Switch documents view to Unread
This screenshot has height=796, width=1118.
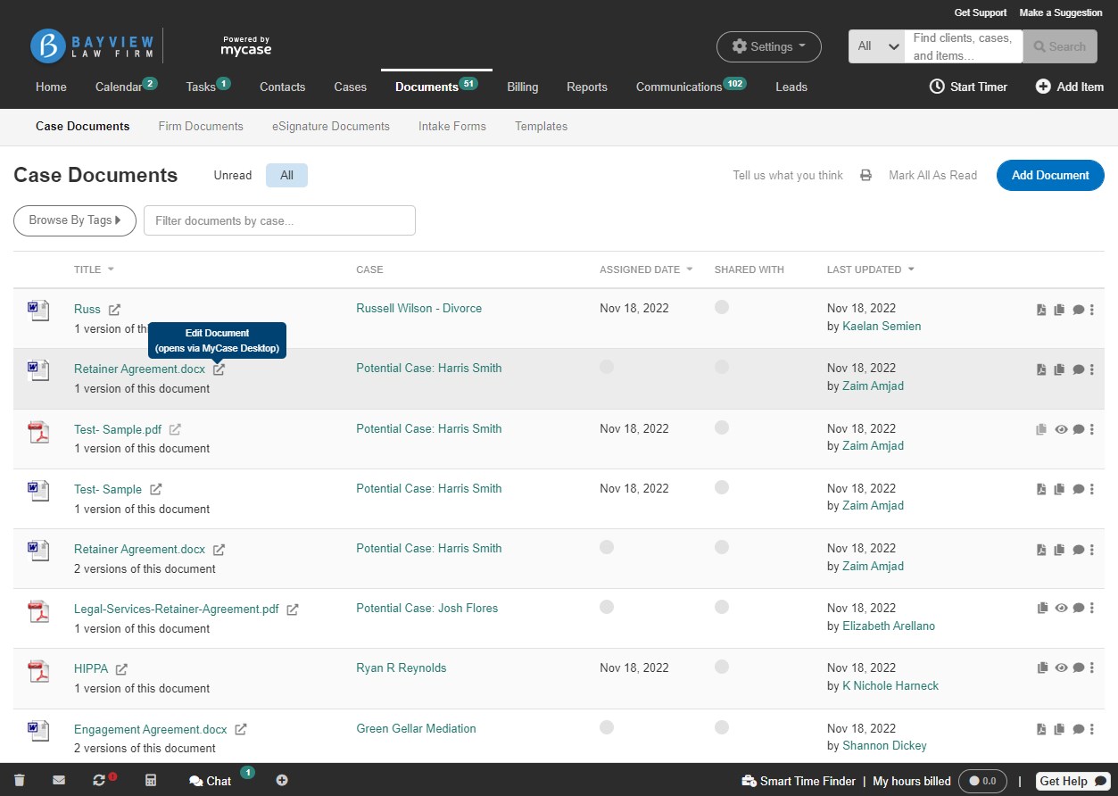(x=232, y=175)
